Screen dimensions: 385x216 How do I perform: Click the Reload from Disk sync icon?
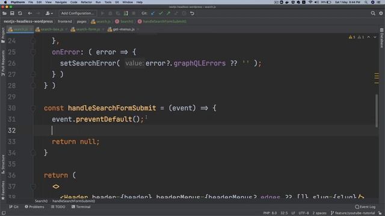20,13
